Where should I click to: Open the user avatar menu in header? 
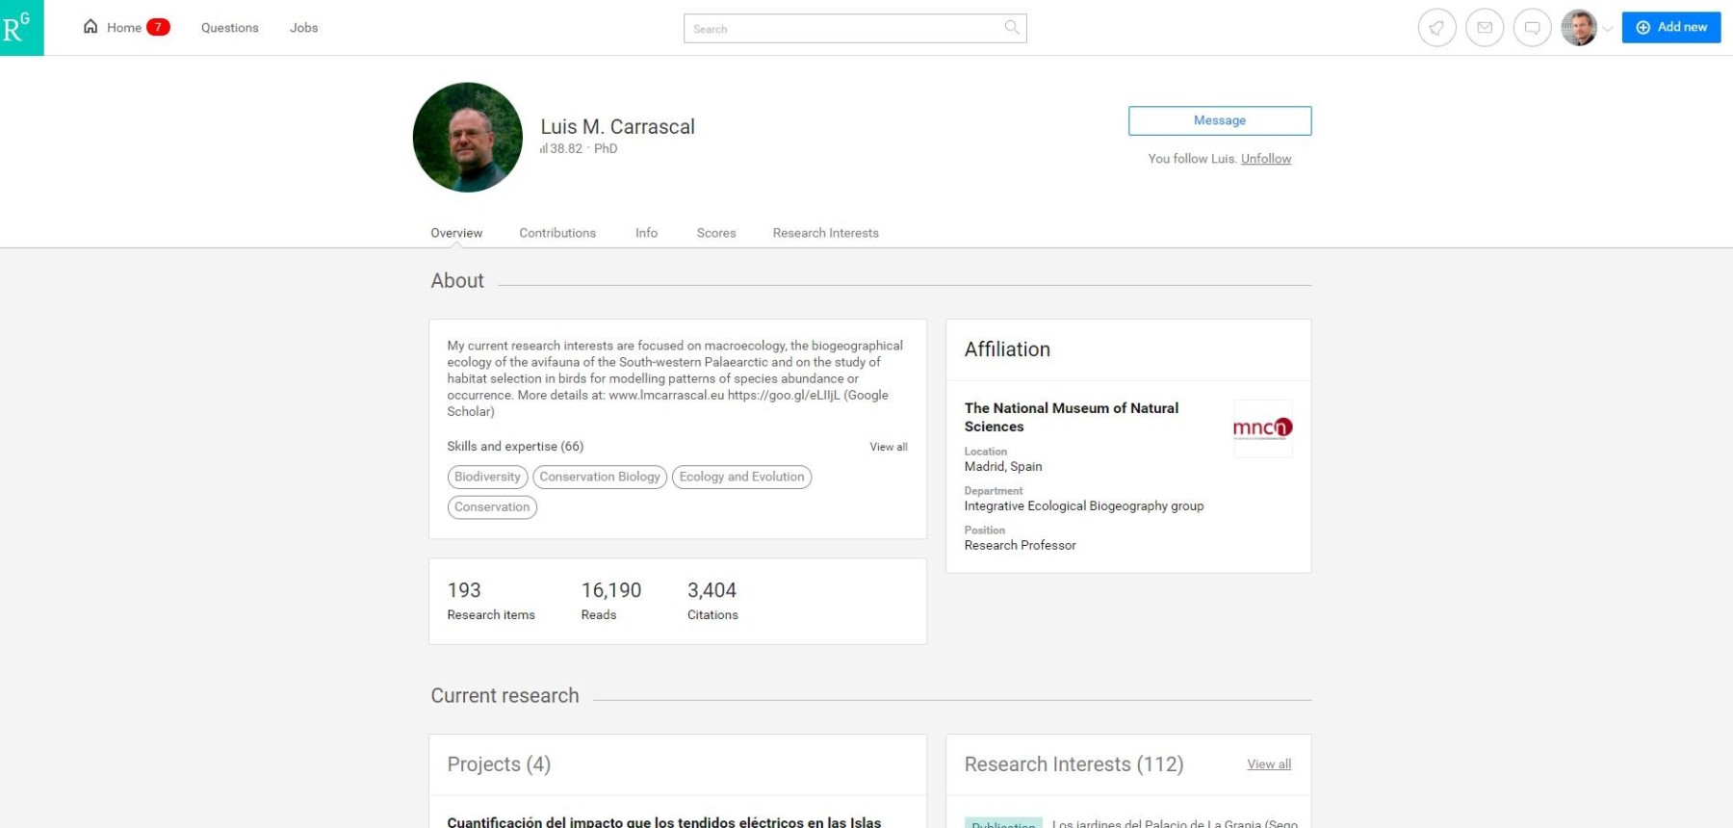coord(1579,28)
